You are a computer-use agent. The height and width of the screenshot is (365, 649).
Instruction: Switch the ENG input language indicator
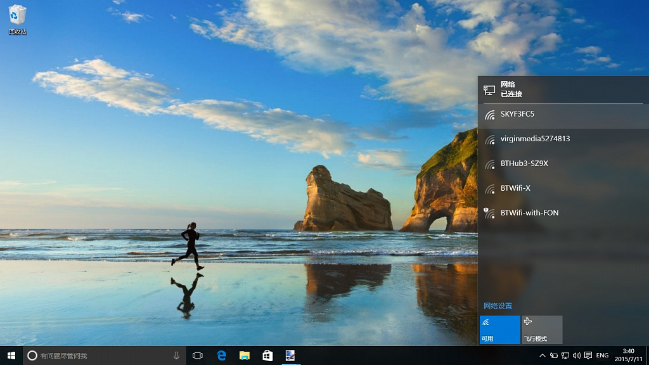pos(602,355)
